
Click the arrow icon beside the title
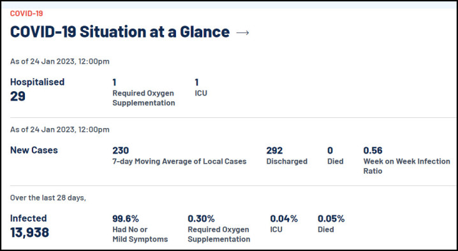(x=242, y=32)
